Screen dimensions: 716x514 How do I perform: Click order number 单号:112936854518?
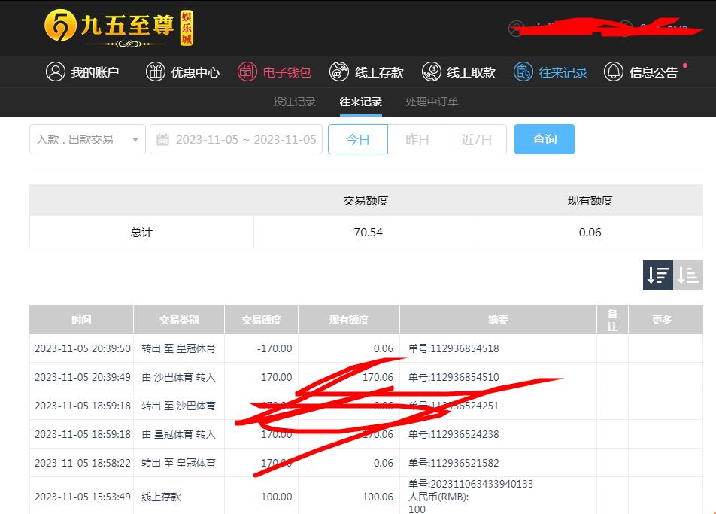pos(454,348)
